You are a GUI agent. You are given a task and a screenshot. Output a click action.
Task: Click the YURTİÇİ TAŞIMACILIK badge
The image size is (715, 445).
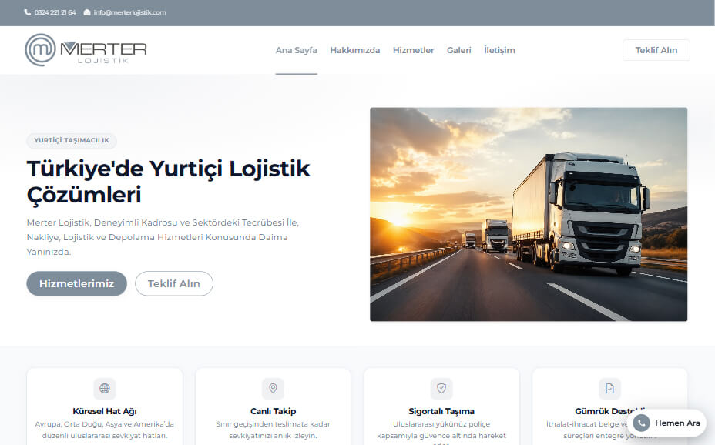pos(72,140)
